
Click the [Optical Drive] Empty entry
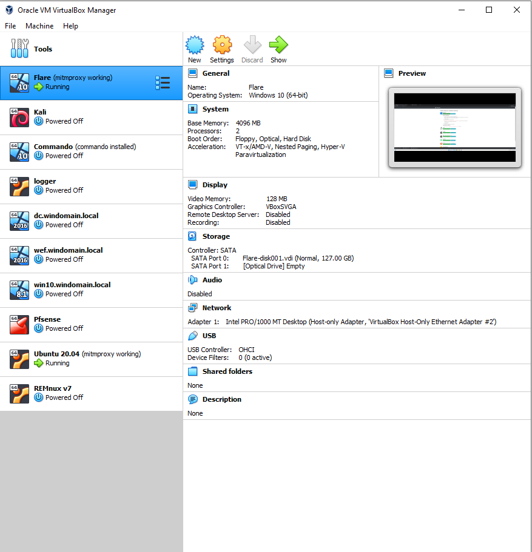click(274, 266)
